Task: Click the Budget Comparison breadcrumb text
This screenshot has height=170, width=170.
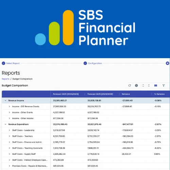Action: pos(22,79)
